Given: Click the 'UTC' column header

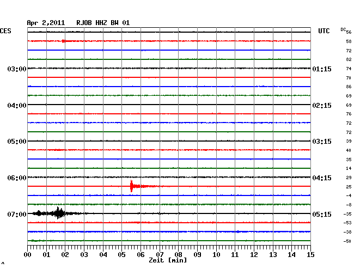Looking at the screenshot, I should (324, 31).
